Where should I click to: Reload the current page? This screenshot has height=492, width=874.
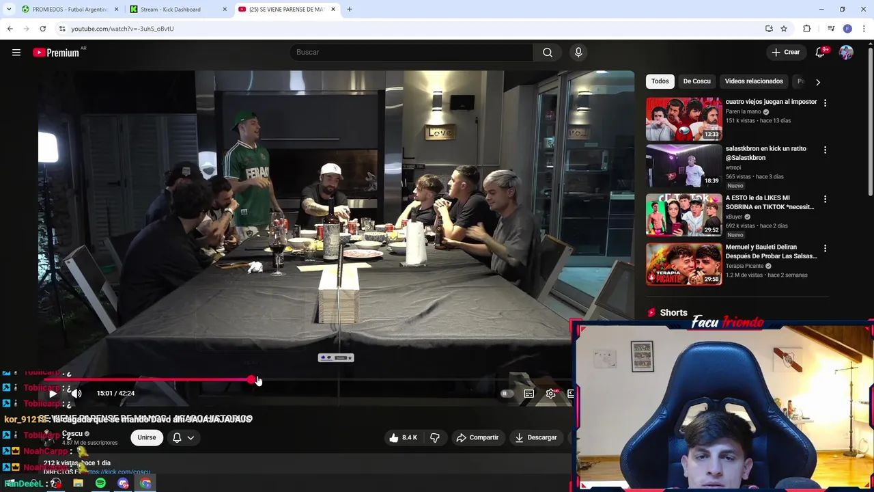coord(42,29)
